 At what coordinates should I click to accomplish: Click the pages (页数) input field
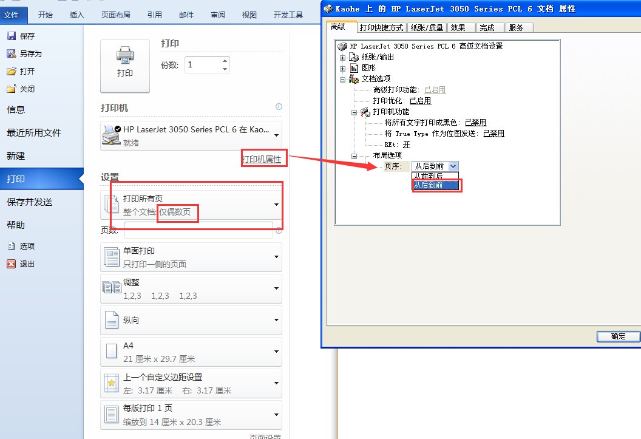pyautogui.click(x=198, y=230)
